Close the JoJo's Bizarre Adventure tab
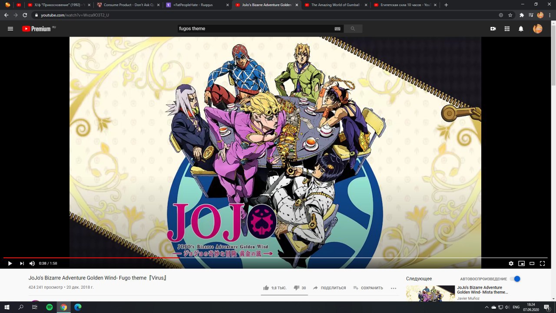This screenshot has height=313, width=556. [297, 5]
